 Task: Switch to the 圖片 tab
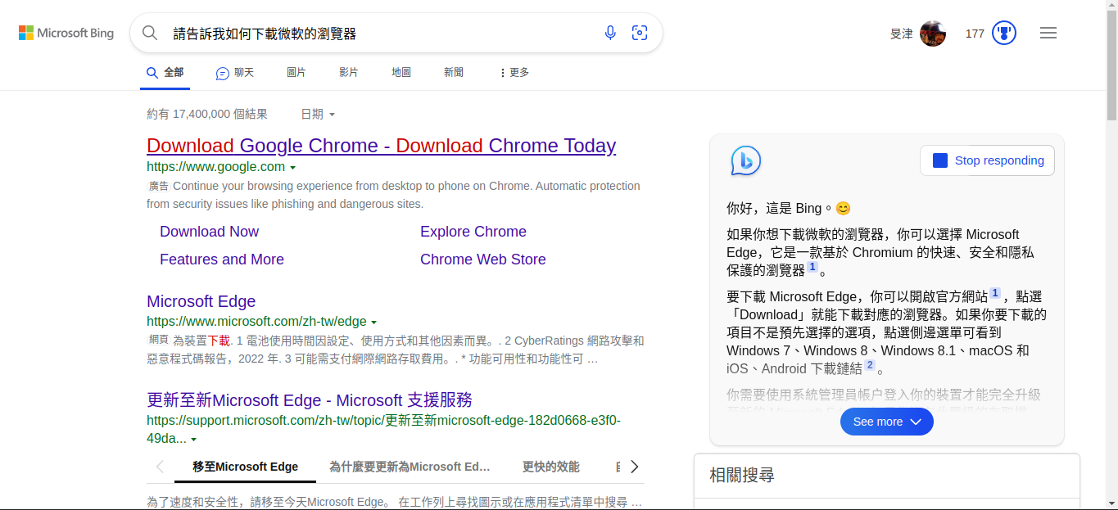(296, 73)
